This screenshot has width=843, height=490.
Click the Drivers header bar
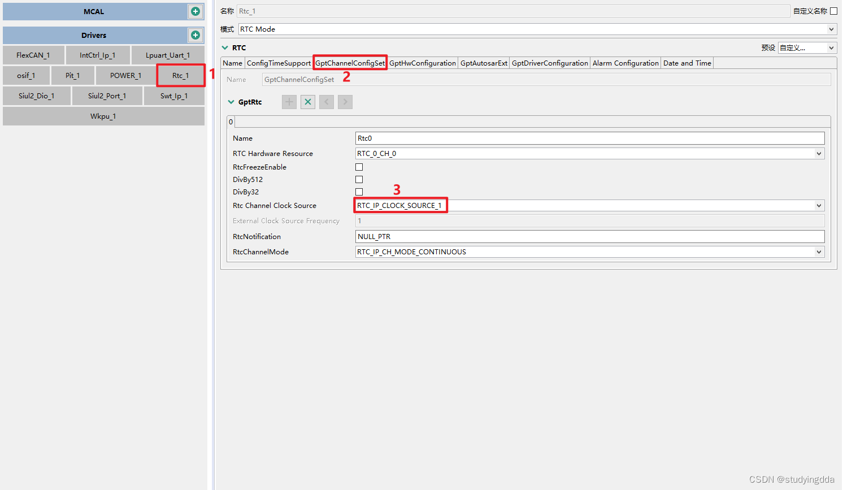[x=94, y=36]
